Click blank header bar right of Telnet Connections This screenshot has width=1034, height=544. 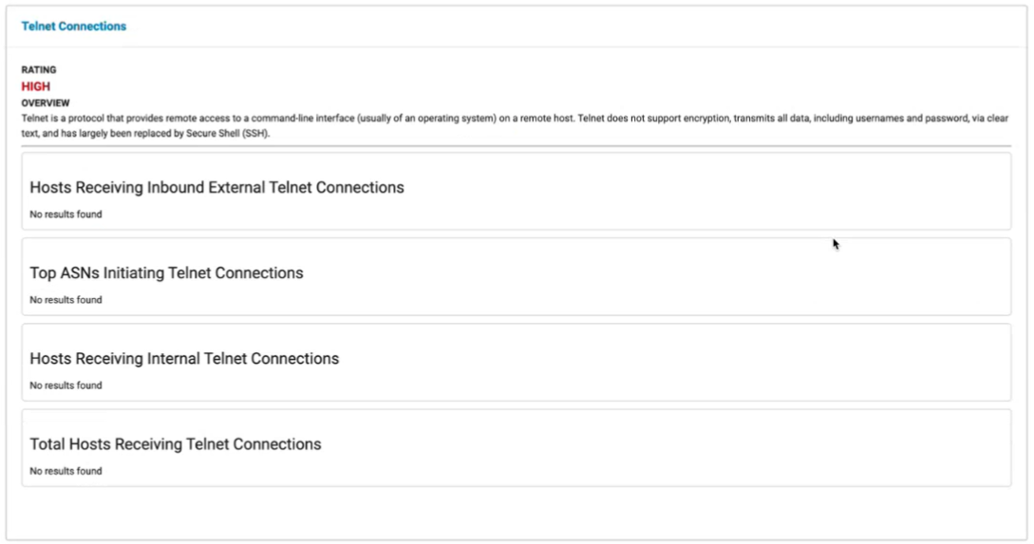[570, 27]
